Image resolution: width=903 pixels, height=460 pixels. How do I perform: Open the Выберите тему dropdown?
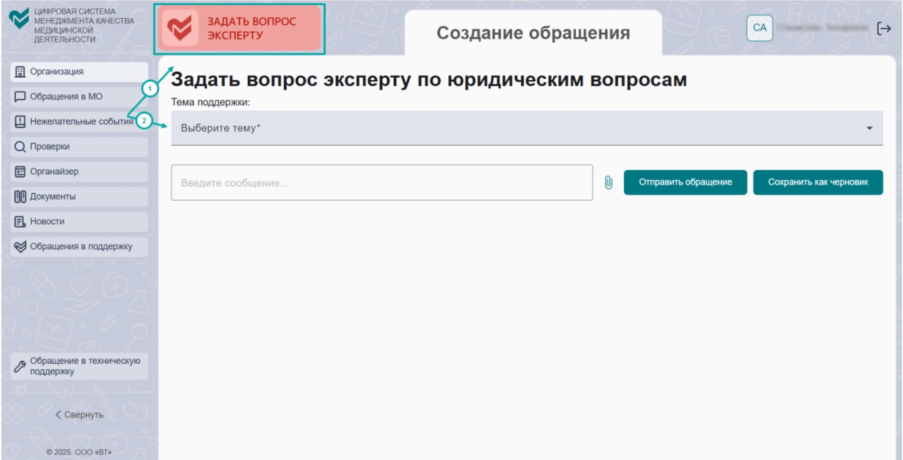coord(526,128)
